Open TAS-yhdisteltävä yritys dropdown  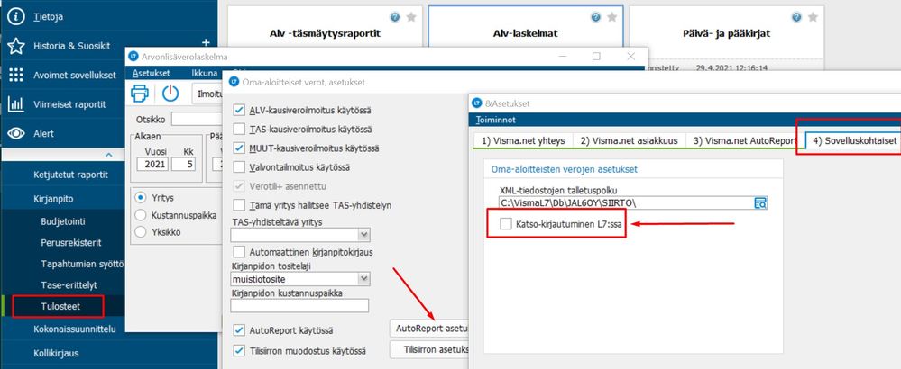[x=363, y=235]
